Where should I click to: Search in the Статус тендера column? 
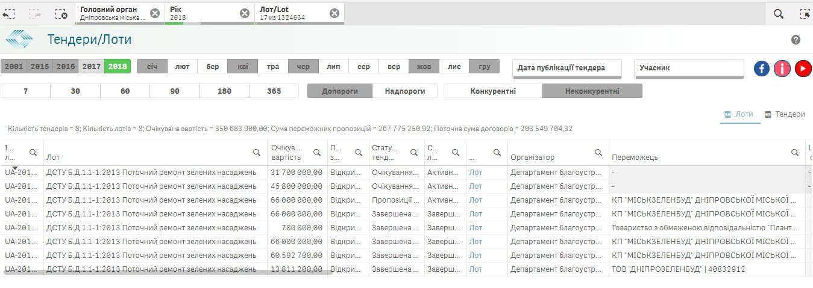pyautogui.click(x=414, y=153)
